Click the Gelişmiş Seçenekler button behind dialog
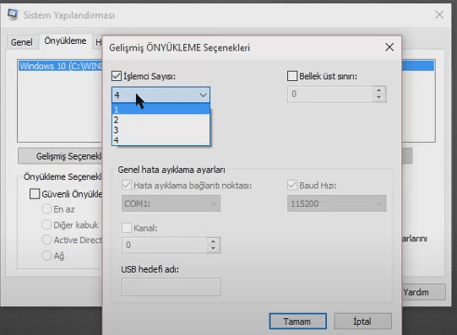This screenshot has height=335, width=457. (x=60, y=156)
